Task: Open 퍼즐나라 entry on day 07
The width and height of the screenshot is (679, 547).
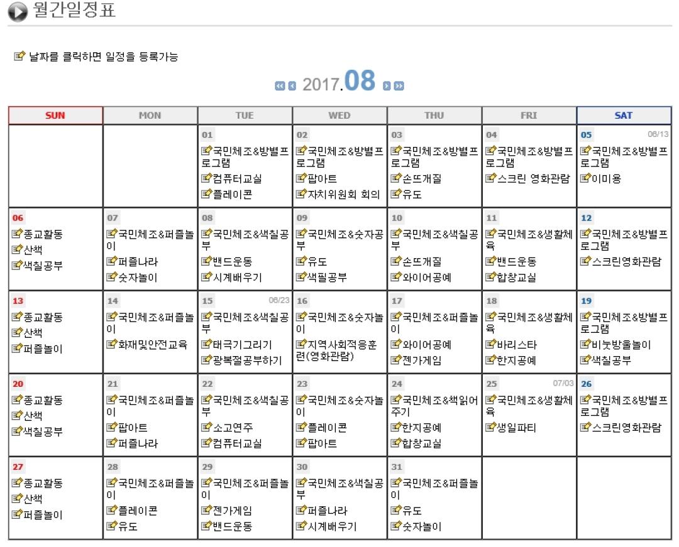Action: pos(138,262)
